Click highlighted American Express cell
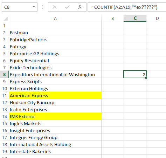 tap(55, 95)
